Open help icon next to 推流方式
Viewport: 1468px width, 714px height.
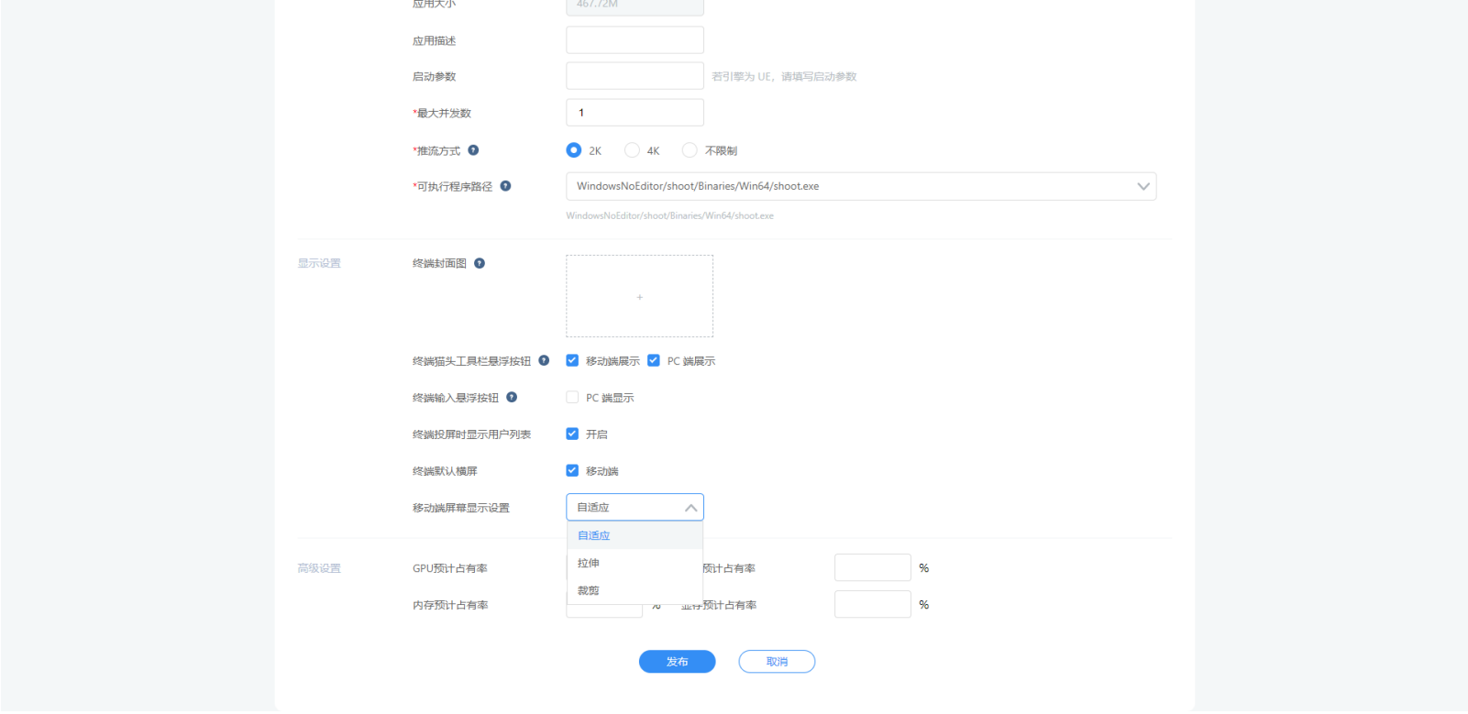[x=473, y=150]
